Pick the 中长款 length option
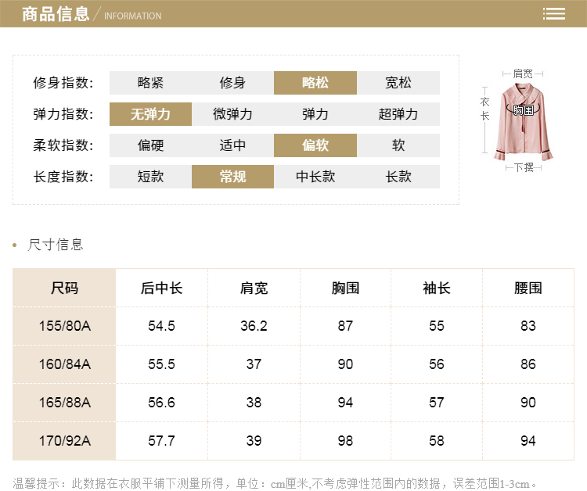The height and width of the screenshot is (491, 587). tap(315, 177)
